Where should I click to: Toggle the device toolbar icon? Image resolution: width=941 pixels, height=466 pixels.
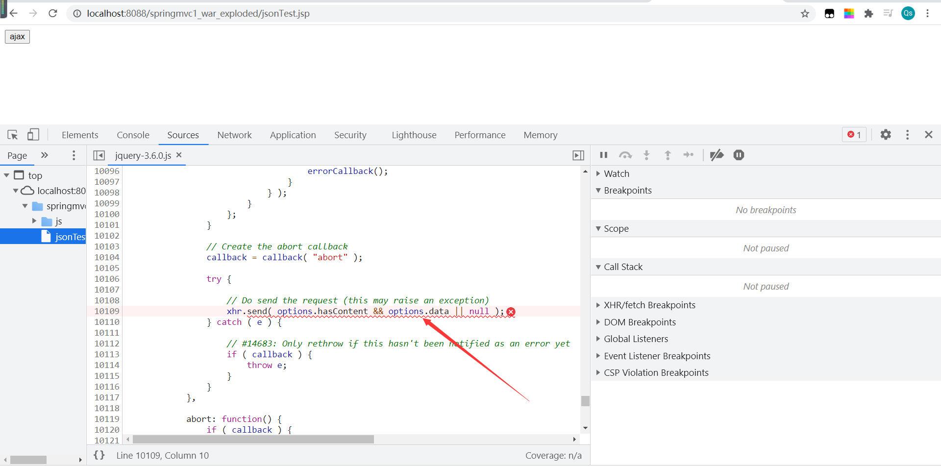[33, 135]
